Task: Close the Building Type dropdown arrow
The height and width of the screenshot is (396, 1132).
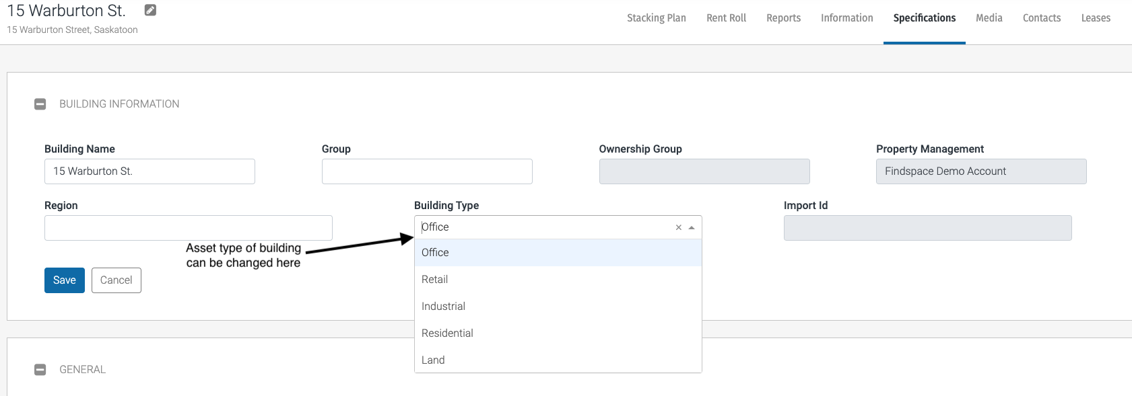Action: (692, 228)
